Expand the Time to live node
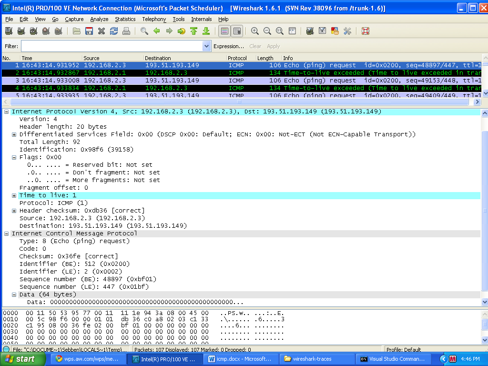 tap(14, 195)
